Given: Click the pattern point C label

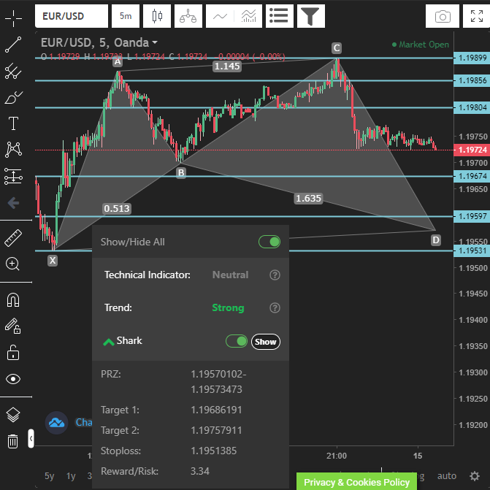Looking at the screenshot, I should (337, 48).
